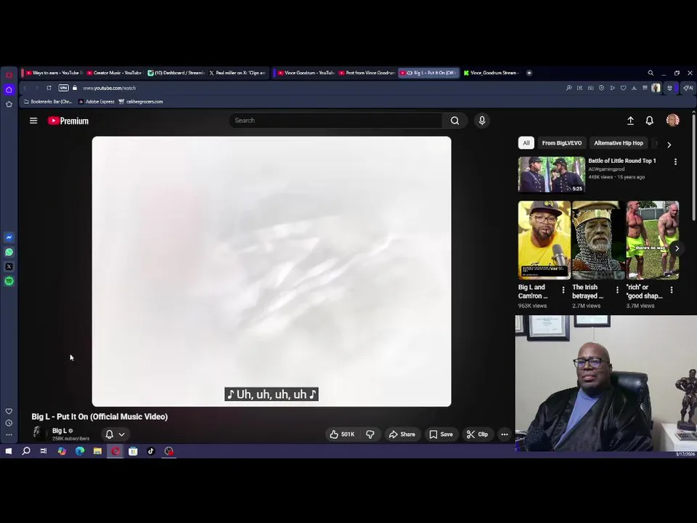Reload the page in Opera
Image resolution: width=697 pixels, height=523 pixels.
tap(49, 88)
